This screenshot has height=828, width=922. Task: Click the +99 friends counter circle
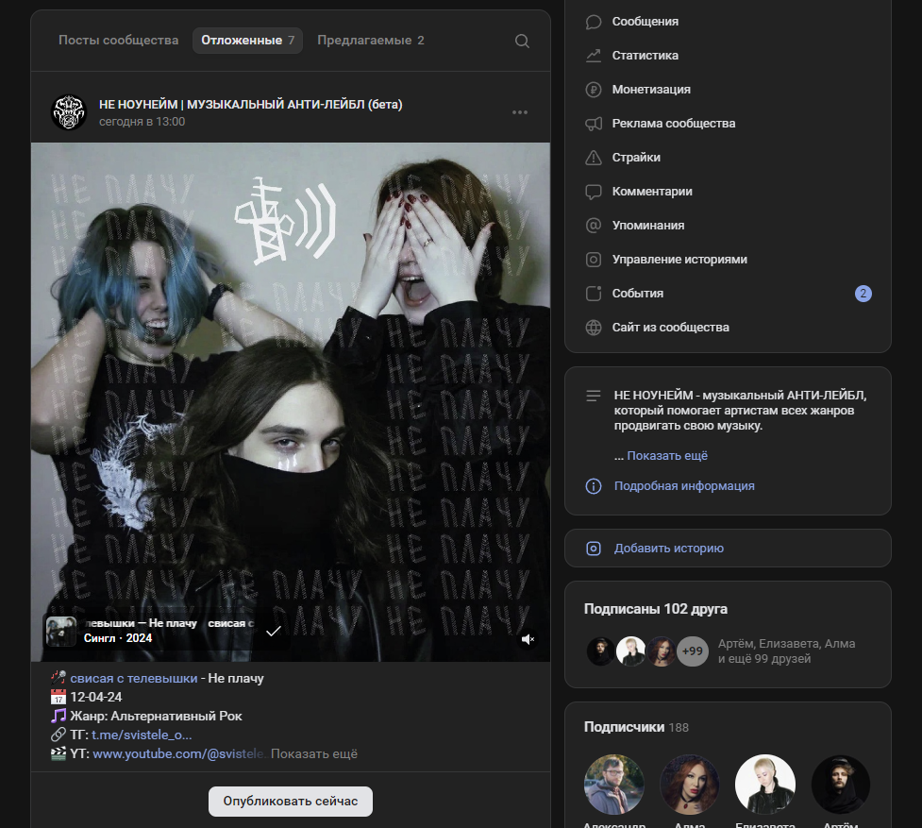tap(692, 651)
